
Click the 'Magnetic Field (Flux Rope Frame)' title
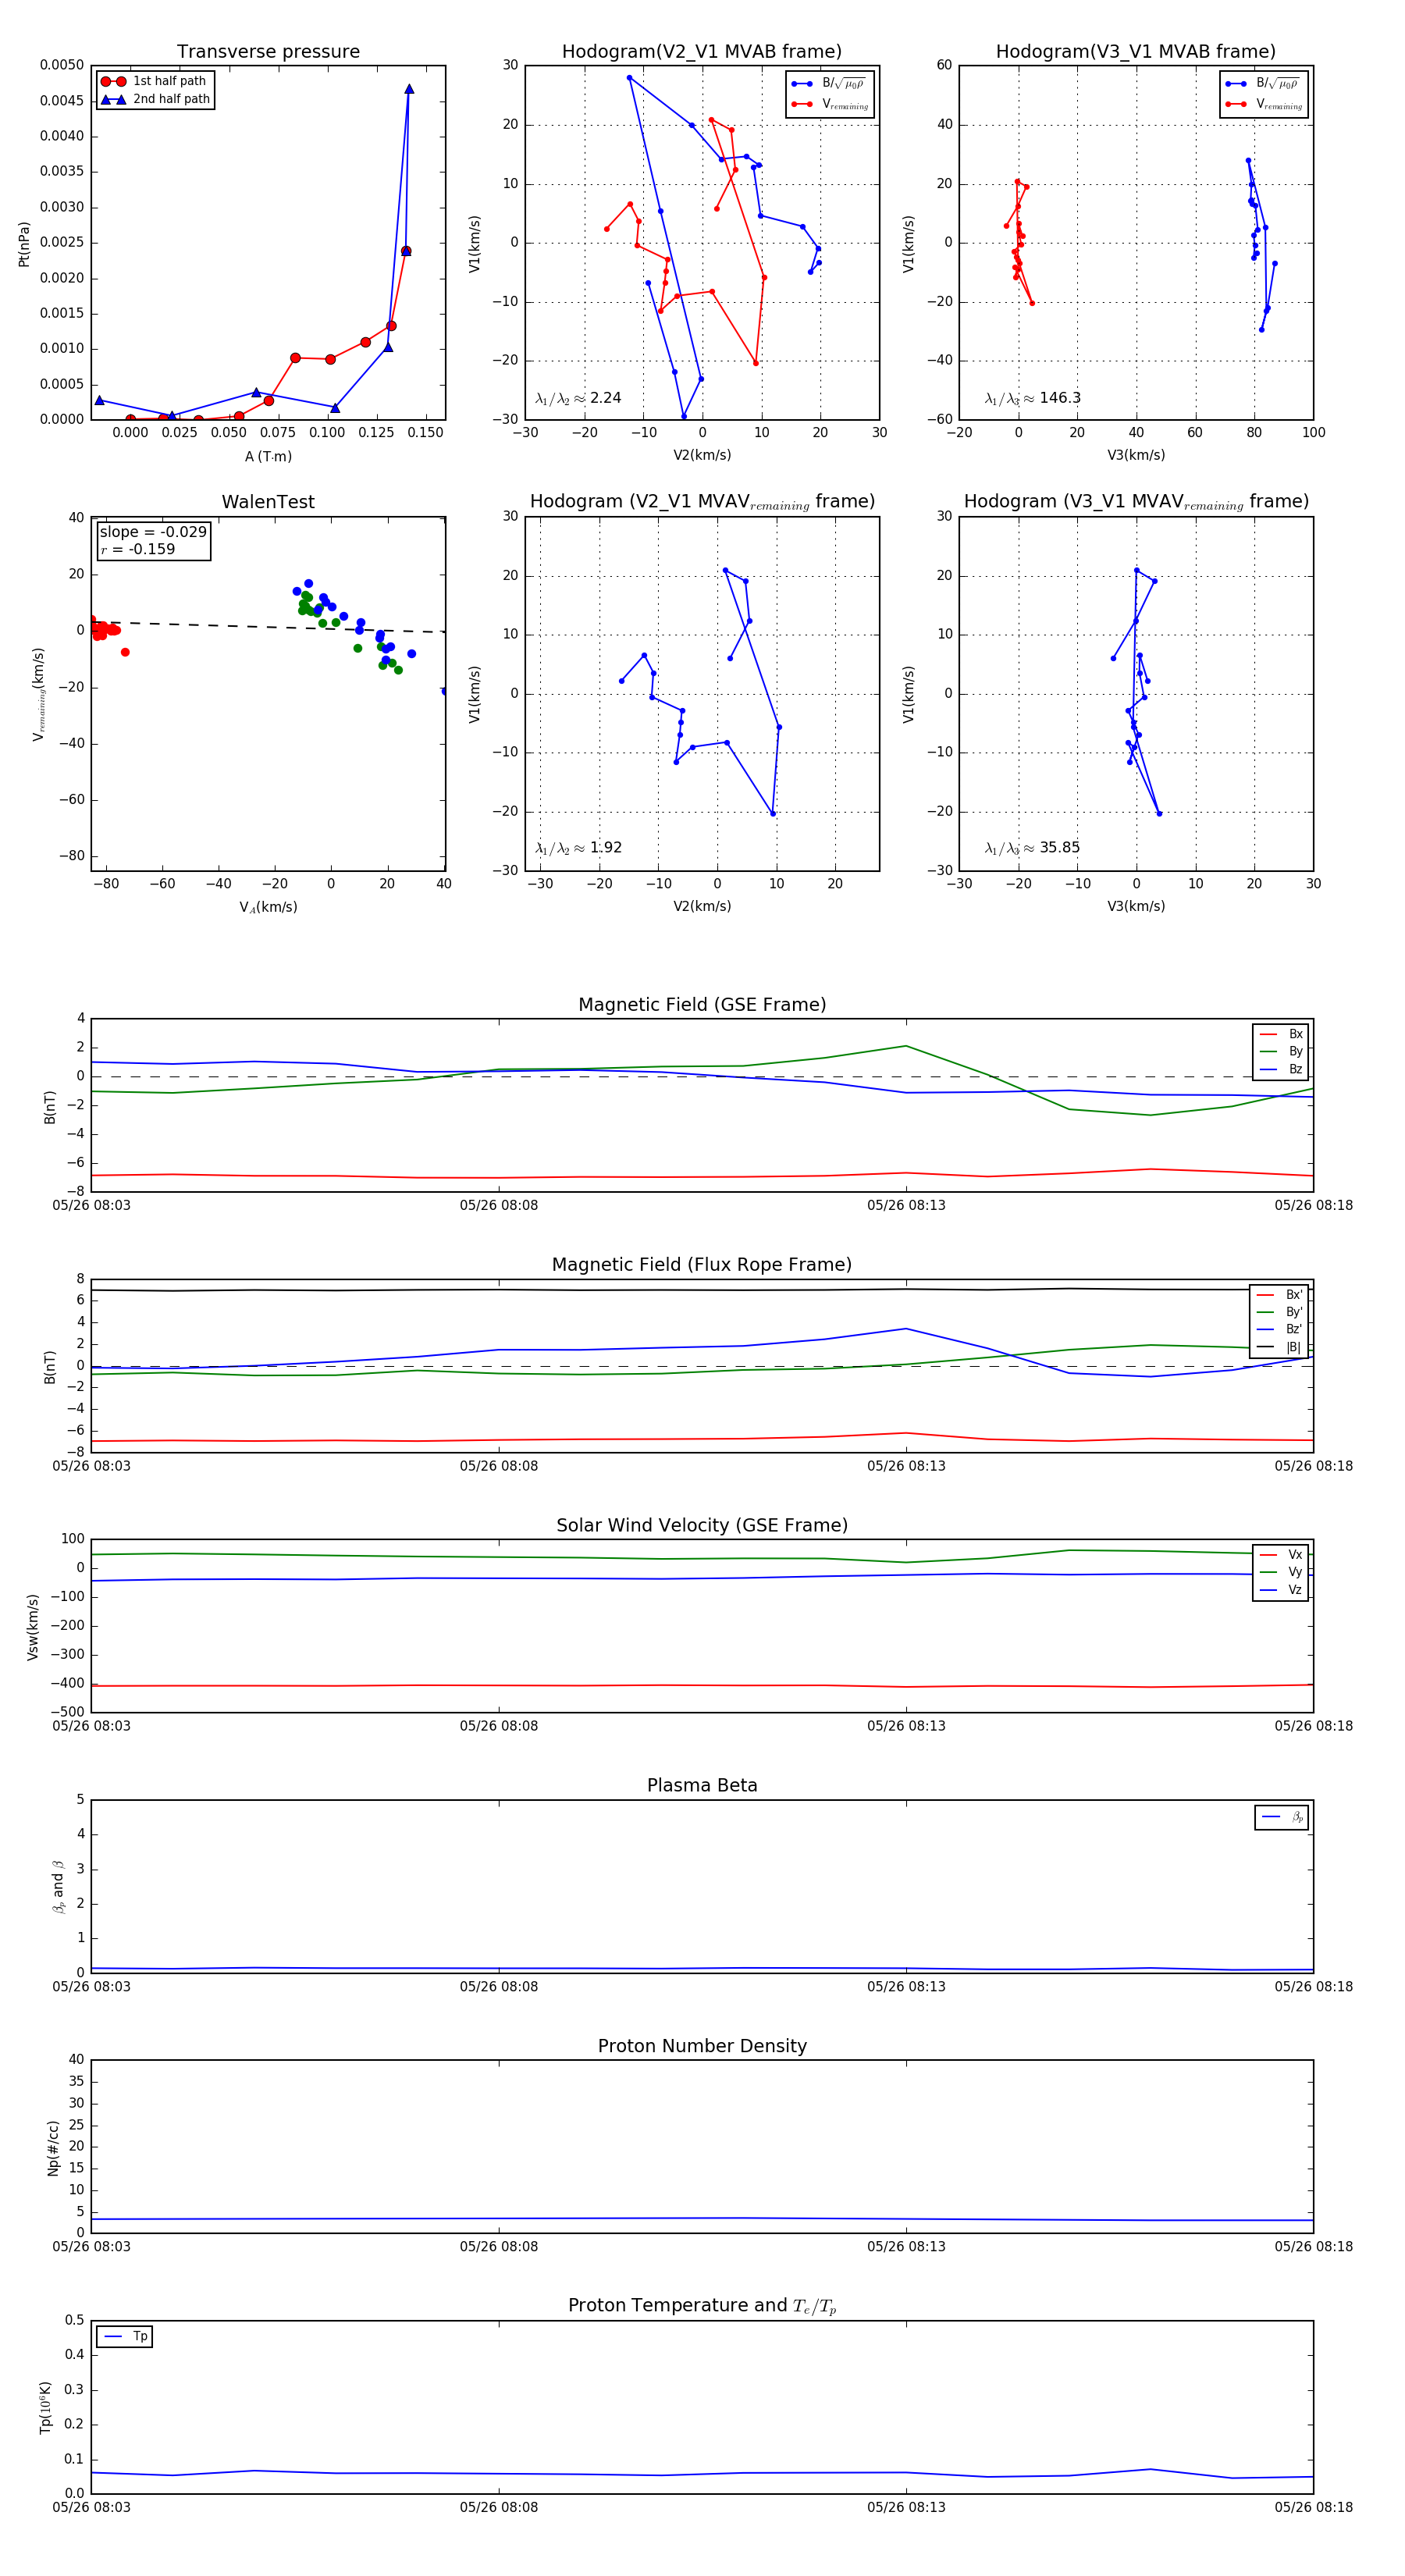coord(702,1265)
